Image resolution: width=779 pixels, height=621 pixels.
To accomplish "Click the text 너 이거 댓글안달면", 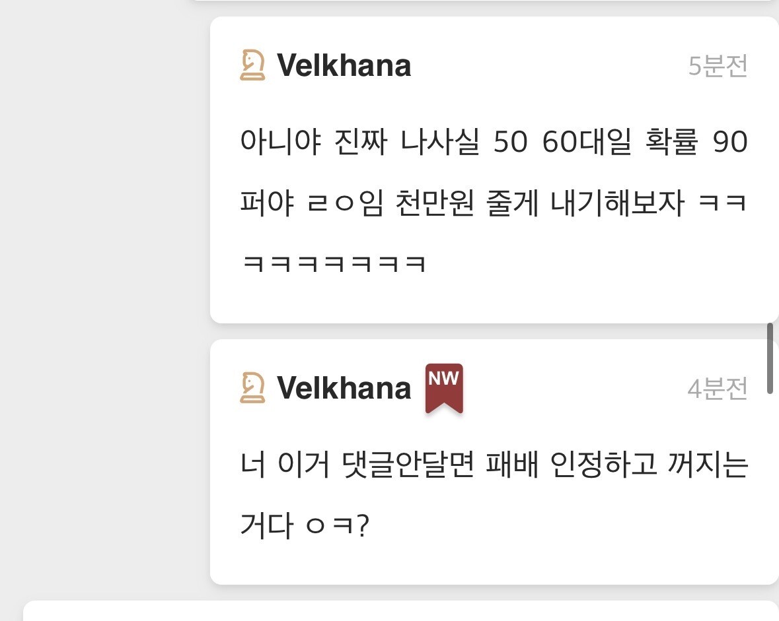I will click(x=357, y=465).
